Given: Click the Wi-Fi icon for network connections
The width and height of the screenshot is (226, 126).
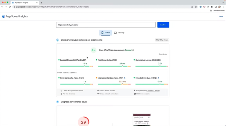Looking at the screenshot, I should [x=98, y=94].
